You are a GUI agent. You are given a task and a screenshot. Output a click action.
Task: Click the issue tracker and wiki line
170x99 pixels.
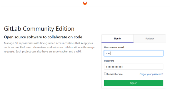(x=43, y=51)
